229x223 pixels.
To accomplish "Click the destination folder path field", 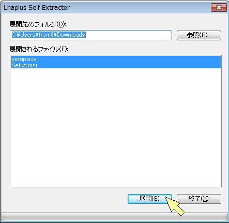I will tap(90, 35).
